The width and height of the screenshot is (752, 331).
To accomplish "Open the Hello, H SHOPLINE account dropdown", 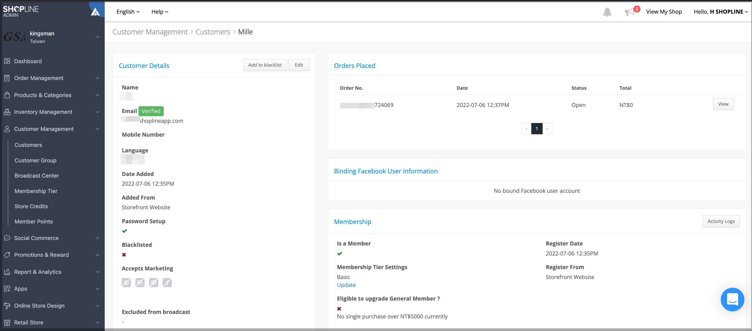I will click(x=721, y=12).
